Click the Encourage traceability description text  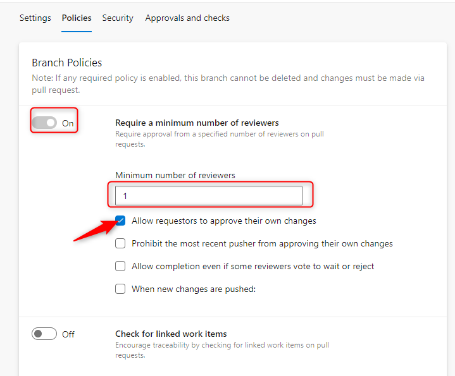click(x=221, y=349)
